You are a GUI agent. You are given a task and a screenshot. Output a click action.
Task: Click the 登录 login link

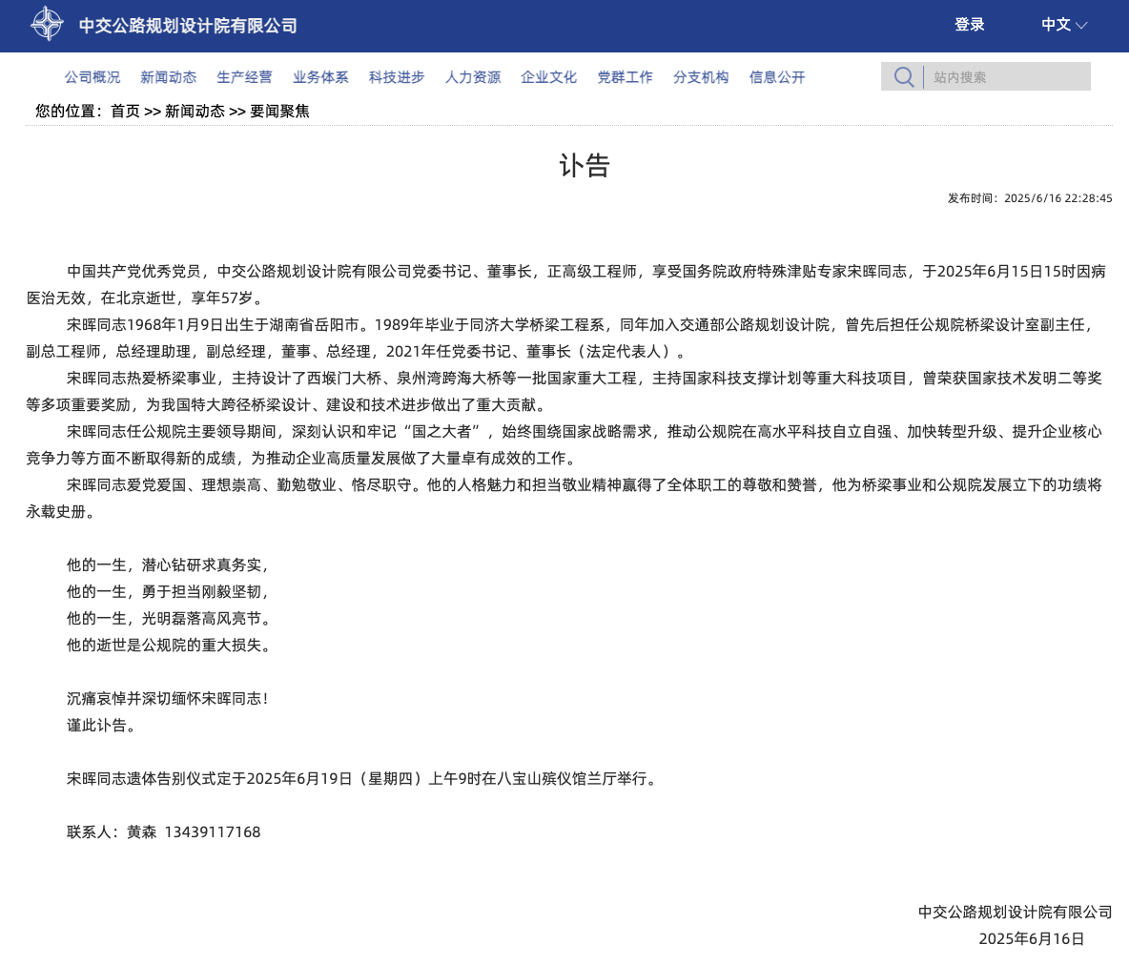pyautogui.click(x=969, y=25)
